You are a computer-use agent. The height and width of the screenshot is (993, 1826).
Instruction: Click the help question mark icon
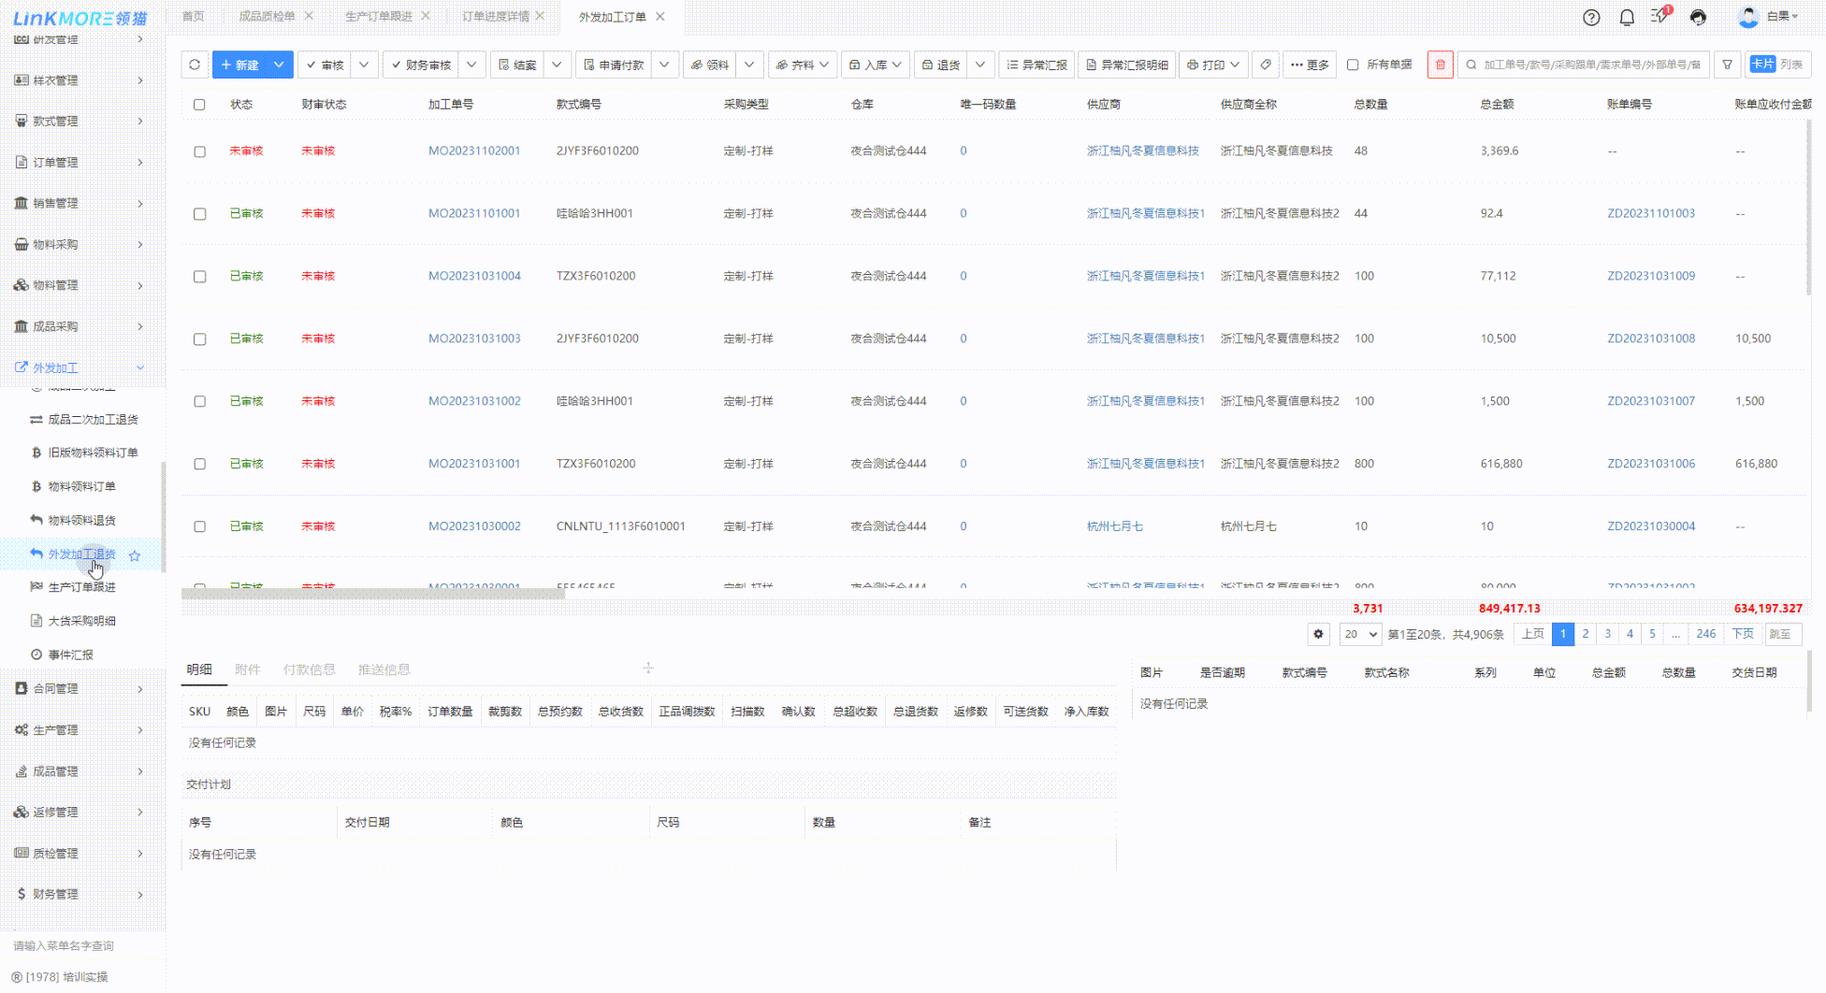point(1590,17)
